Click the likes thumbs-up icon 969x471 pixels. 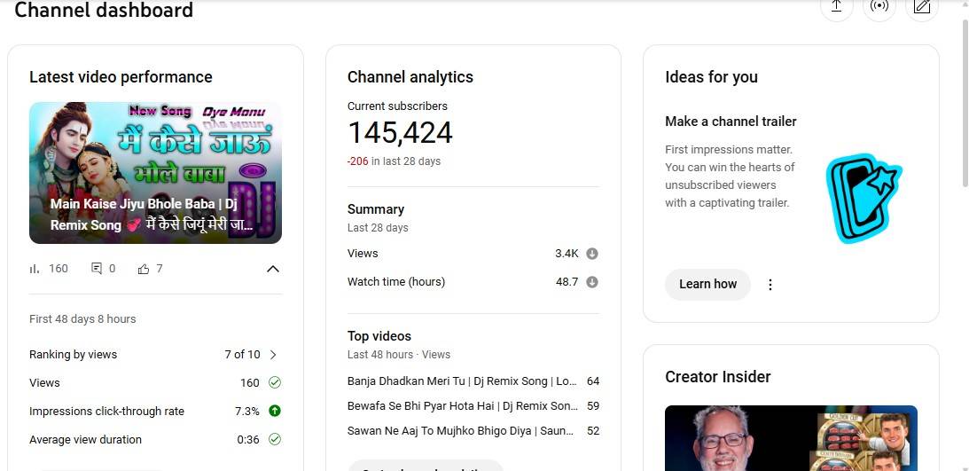click(144, 269)
